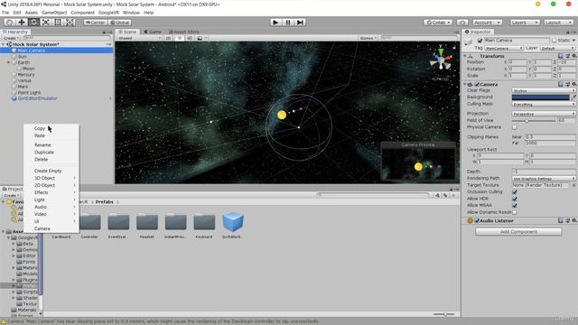Select the combined Transform tool

[70, 22]
